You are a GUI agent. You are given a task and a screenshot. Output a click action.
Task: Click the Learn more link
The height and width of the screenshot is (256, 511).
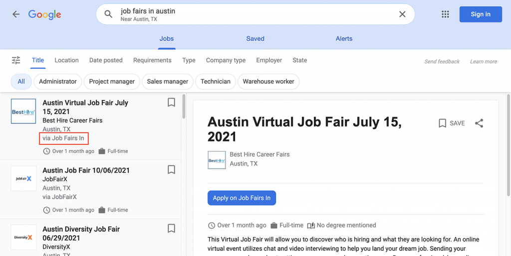(484, 61)
